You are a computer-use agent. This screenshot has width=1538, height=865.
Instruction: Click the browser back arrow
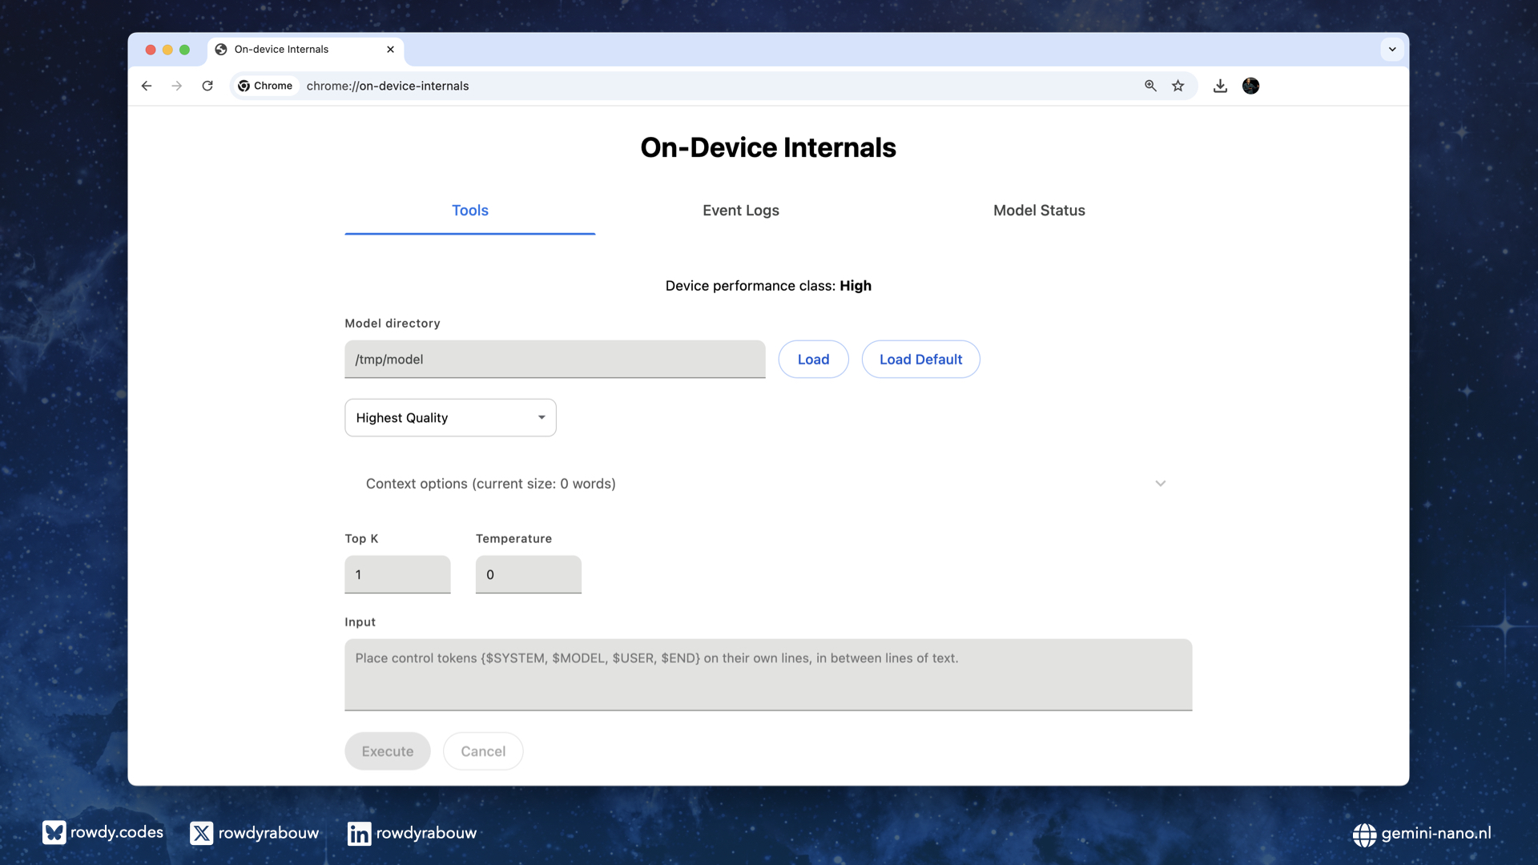pos(147,86)
